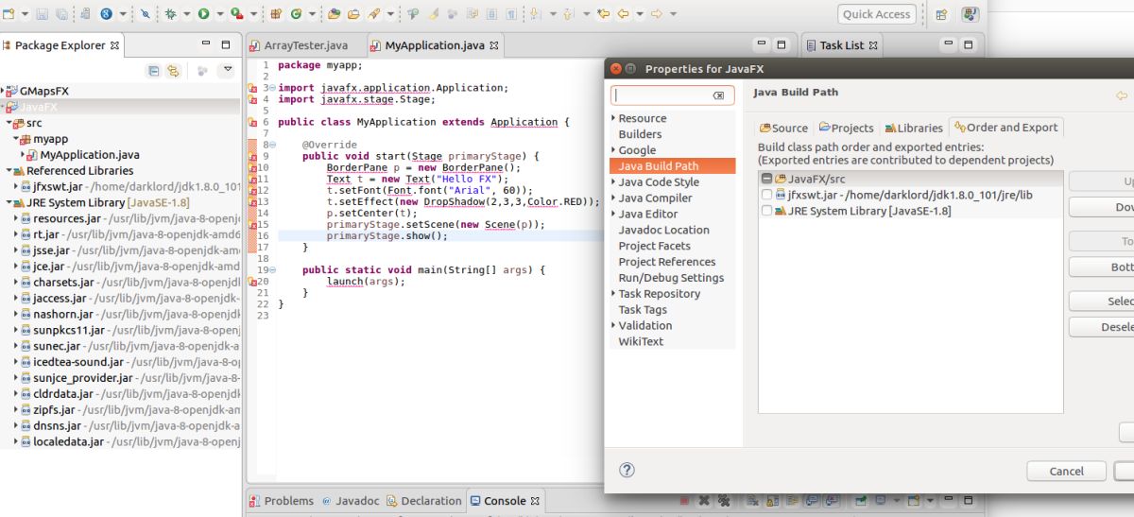Open the Javadoc view tab
The image size is (1134, 517).
[351, 501]
